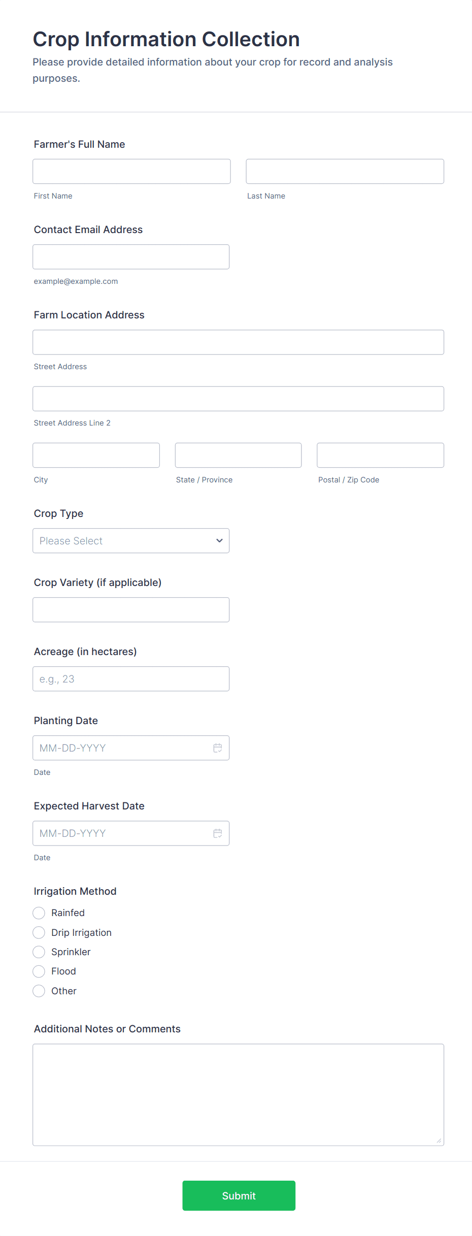Click into the City field
This screenshot has height=1236, width=472.
[x=96, y=455]
